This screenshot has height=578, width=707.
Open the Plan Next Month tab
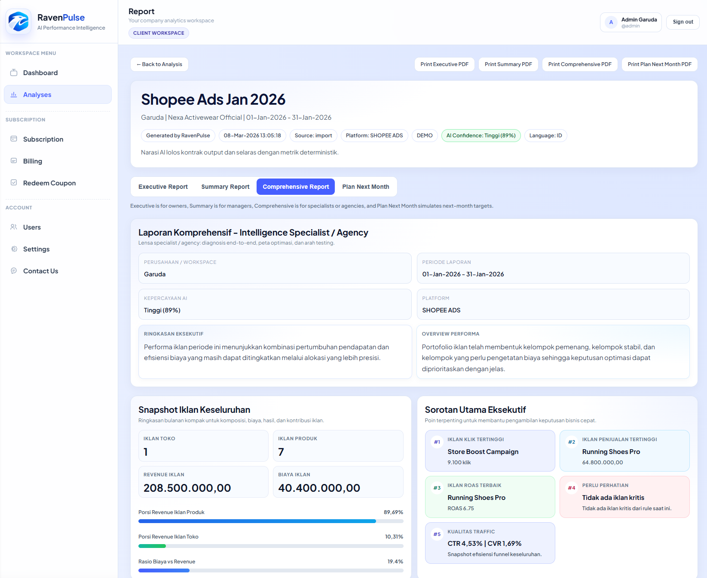click(366, 186)
